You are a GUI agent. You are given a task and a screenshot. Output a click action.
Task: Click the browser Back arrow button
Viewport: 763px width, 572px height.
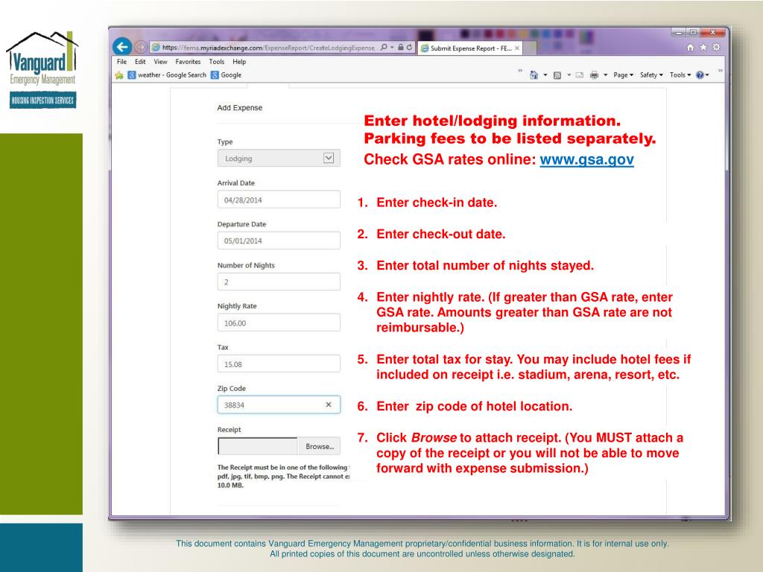(x=122, y=47)
